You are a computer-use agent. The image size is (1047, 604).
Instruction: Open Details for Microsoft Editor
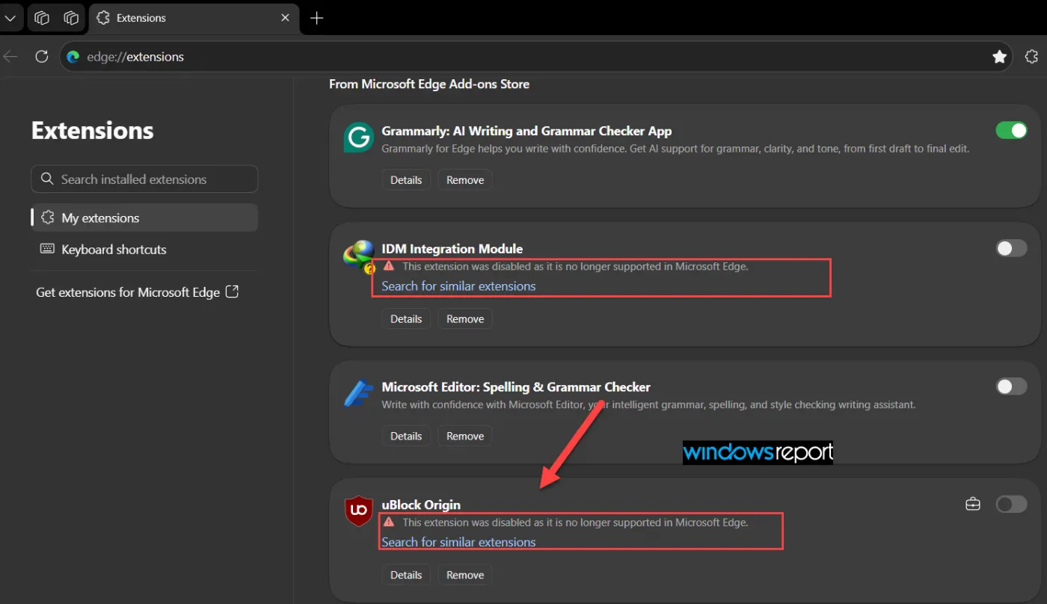tap(406, 437)
